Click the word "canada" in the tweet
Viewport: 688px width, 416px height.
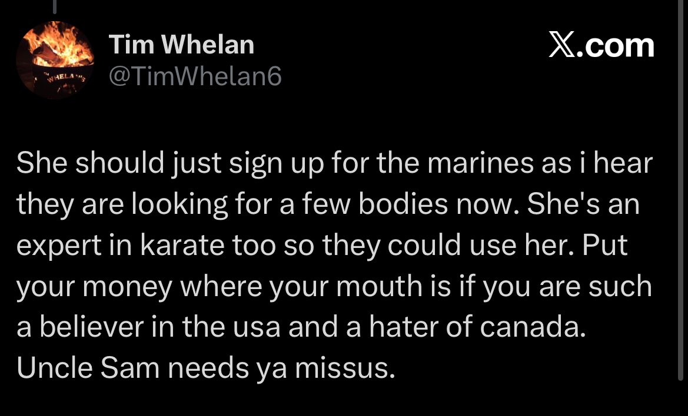point(532,327)
